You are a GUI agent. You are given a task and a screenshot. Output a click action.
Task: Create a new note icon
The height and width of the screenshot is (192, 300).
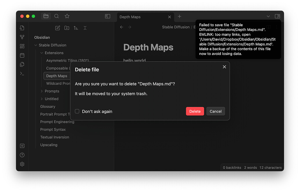[x=58, y=28]
